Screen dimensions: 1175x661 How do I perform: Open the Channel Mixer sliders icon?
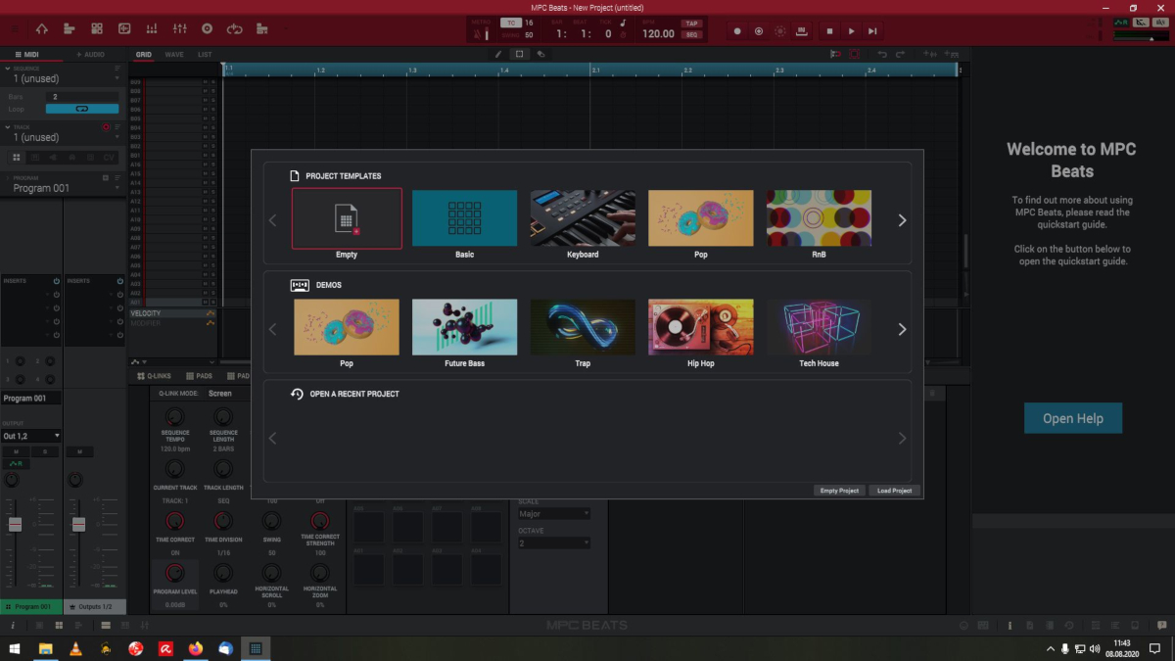[x=179, y=29]
